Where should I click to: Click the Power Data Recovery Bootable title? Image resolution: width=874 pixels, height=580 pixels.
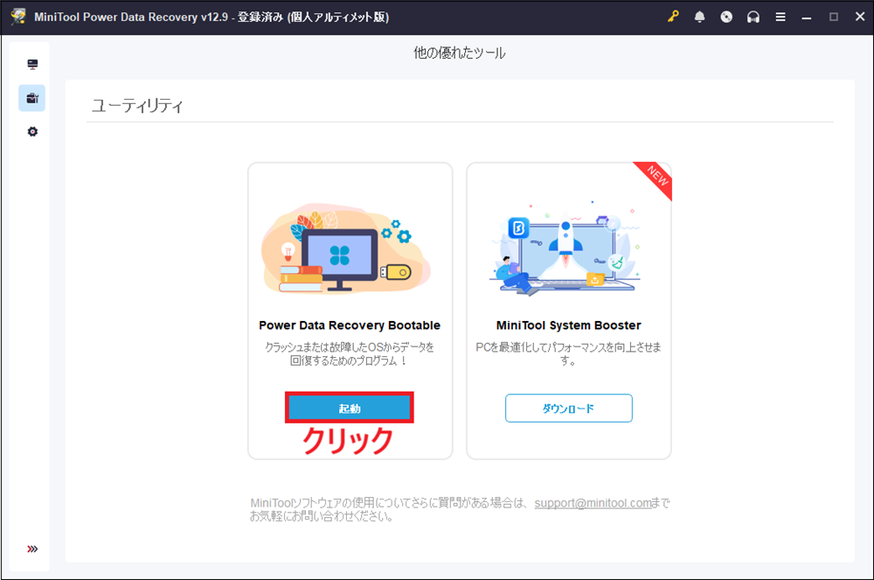350,325
